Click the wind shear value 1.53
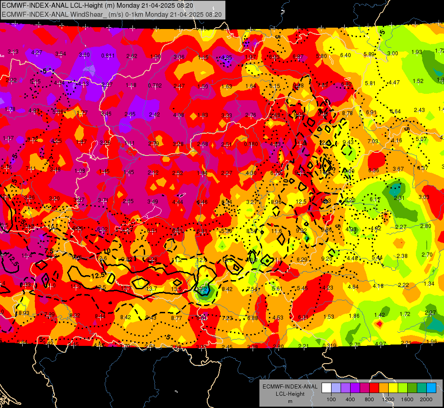Screen dimensions: 444x408 pyautogui.click(x=329, y=317)
